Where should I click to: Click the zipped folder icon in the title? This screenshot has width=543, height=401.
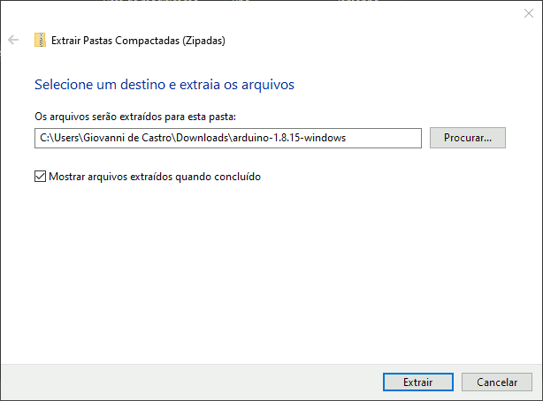[x=40, y=40]
